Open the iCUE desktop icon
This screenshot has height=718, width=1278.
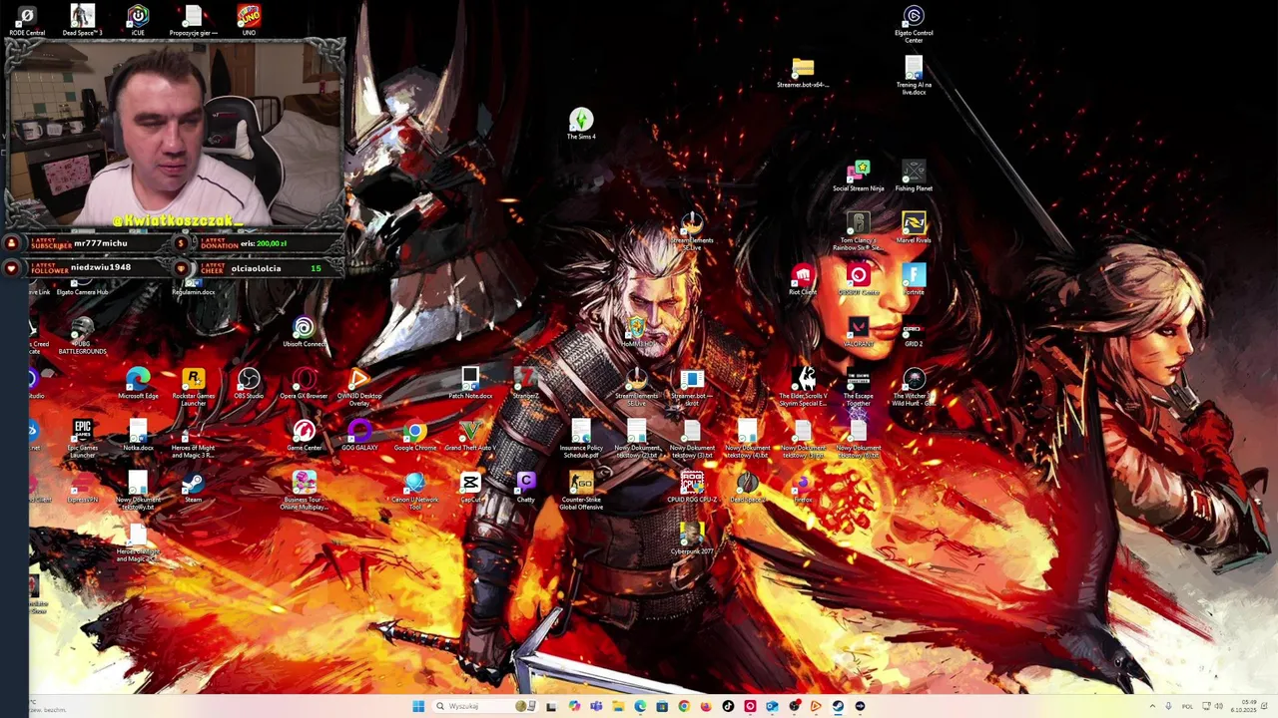pos(138,20)
